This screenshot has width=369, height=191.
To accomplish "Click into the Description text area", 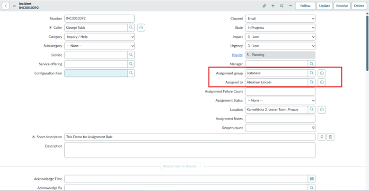I will 189,150.
